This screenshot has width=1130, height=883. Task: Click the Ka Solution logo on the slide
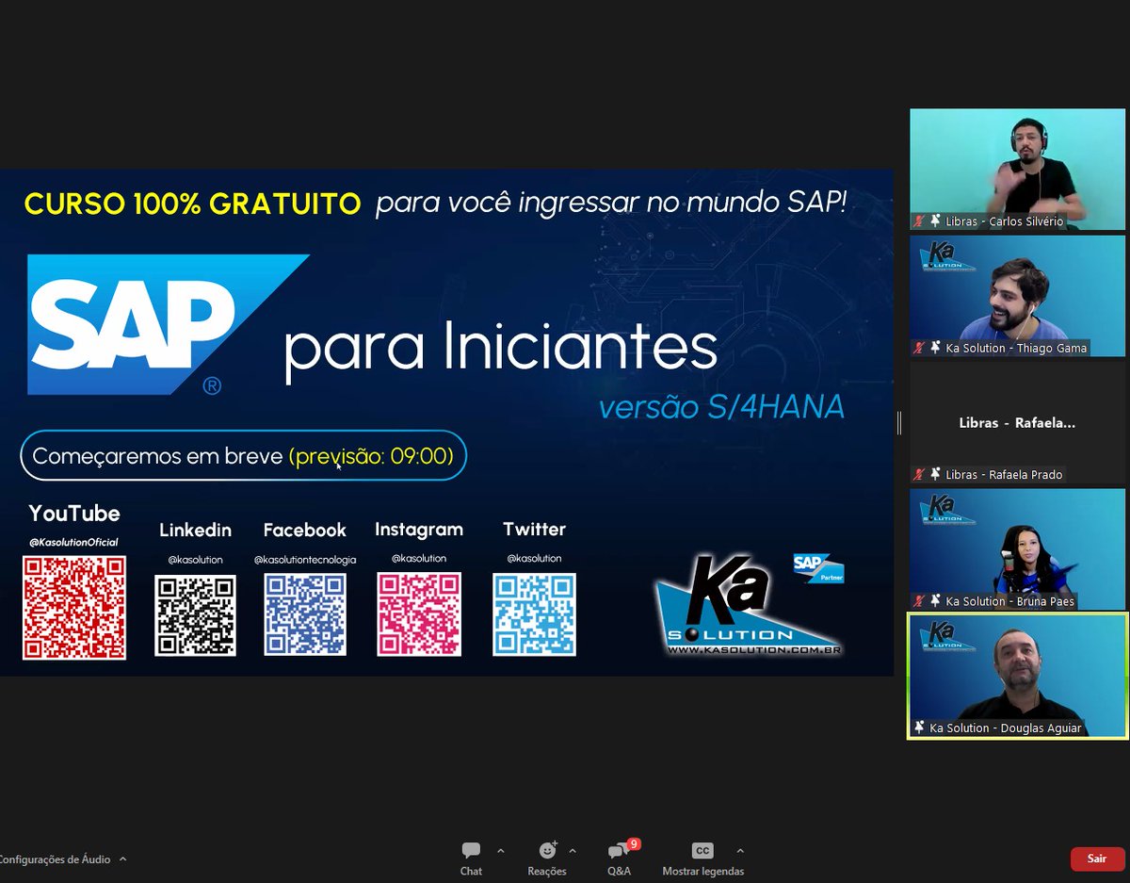click(x=748, y=606)
